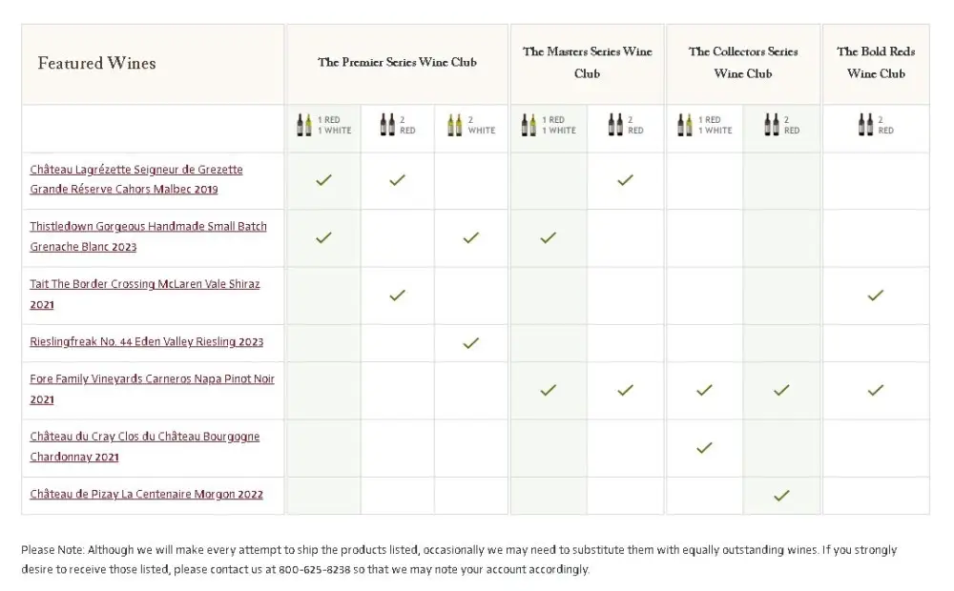The height and width of the screenshot is (591, 954).
Task: Open Tait The Border Crossing Shiraz link
Action: coord(144,294)
